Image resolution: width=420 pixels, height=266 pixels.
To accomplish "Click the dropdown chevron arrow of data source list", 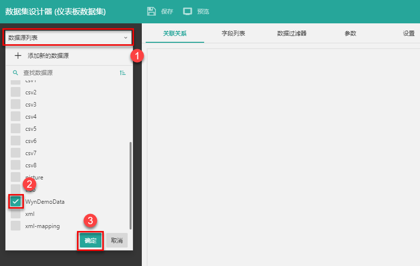I will point(125,37).
